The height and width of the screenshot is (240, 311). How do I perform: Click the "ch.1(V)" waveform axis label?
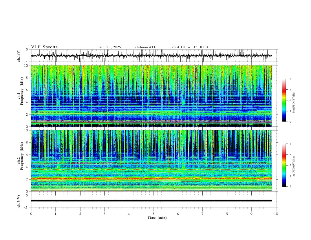click(x=19, y=56)
